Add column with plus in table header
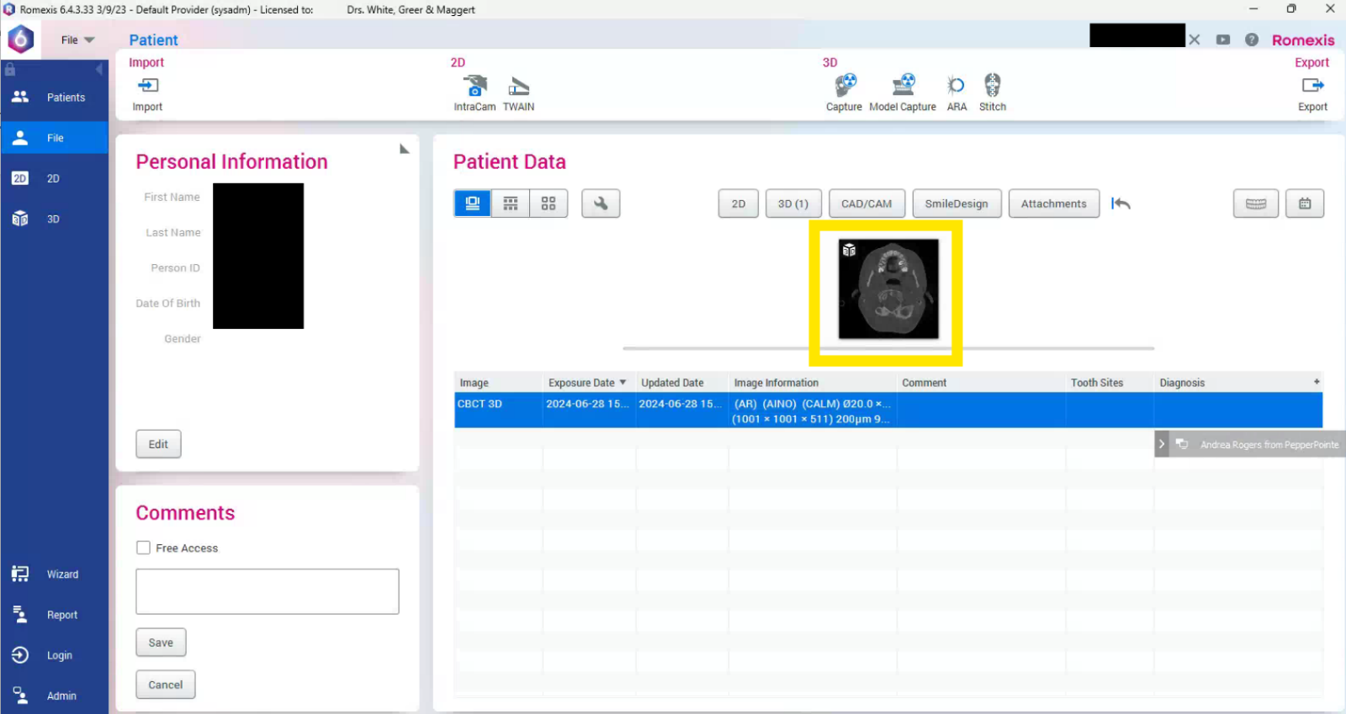The height and width of the screenshot is (714, 1346). 1317,382
